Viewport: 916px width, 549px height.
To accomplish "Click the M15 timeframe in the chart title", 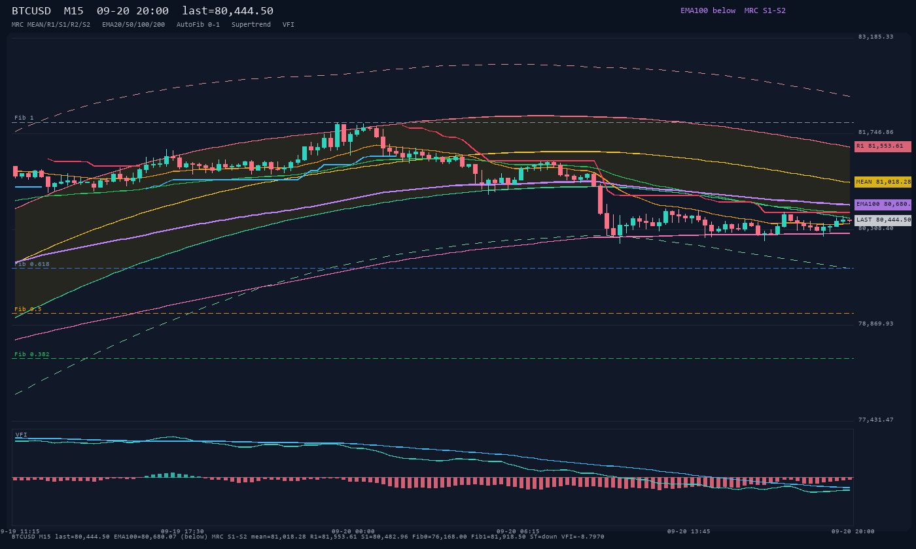I will 73,11.
